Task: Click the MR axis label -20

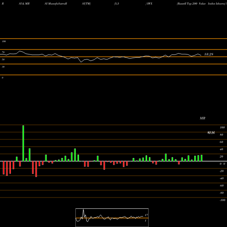Action: 222,171
